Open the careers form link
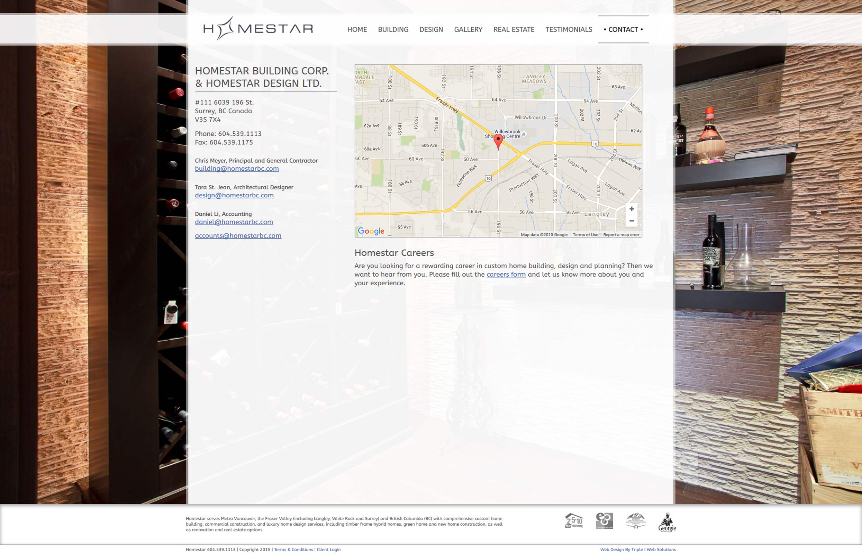Screen dimensions: 862x554 pos(506,274)
